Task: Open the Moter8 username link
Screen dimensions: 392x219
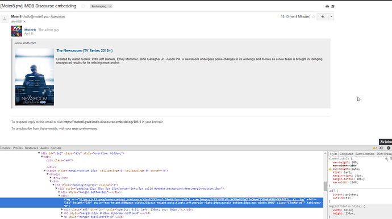Action: 30,29
